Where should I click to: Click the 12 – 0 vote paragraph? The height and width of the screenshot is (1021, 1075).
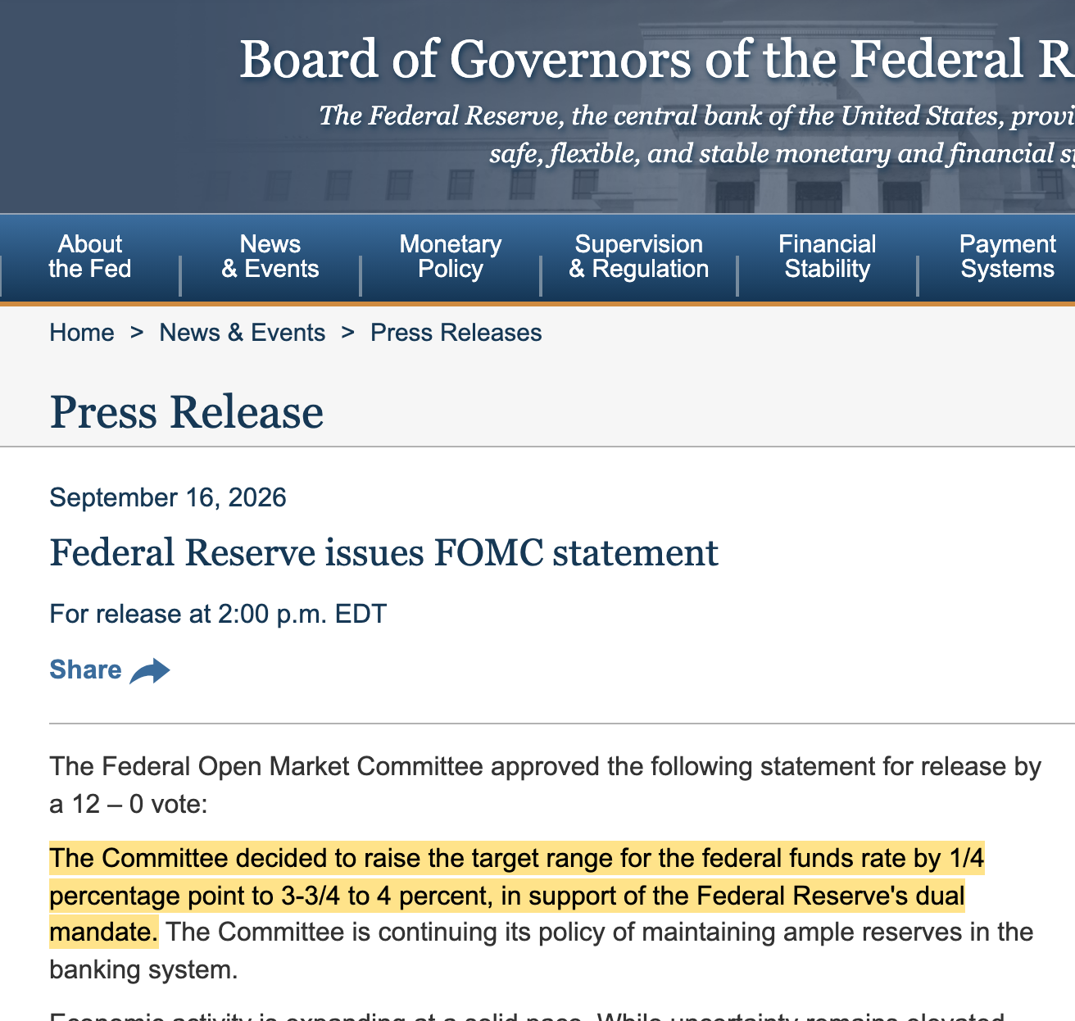click(546, 785)
